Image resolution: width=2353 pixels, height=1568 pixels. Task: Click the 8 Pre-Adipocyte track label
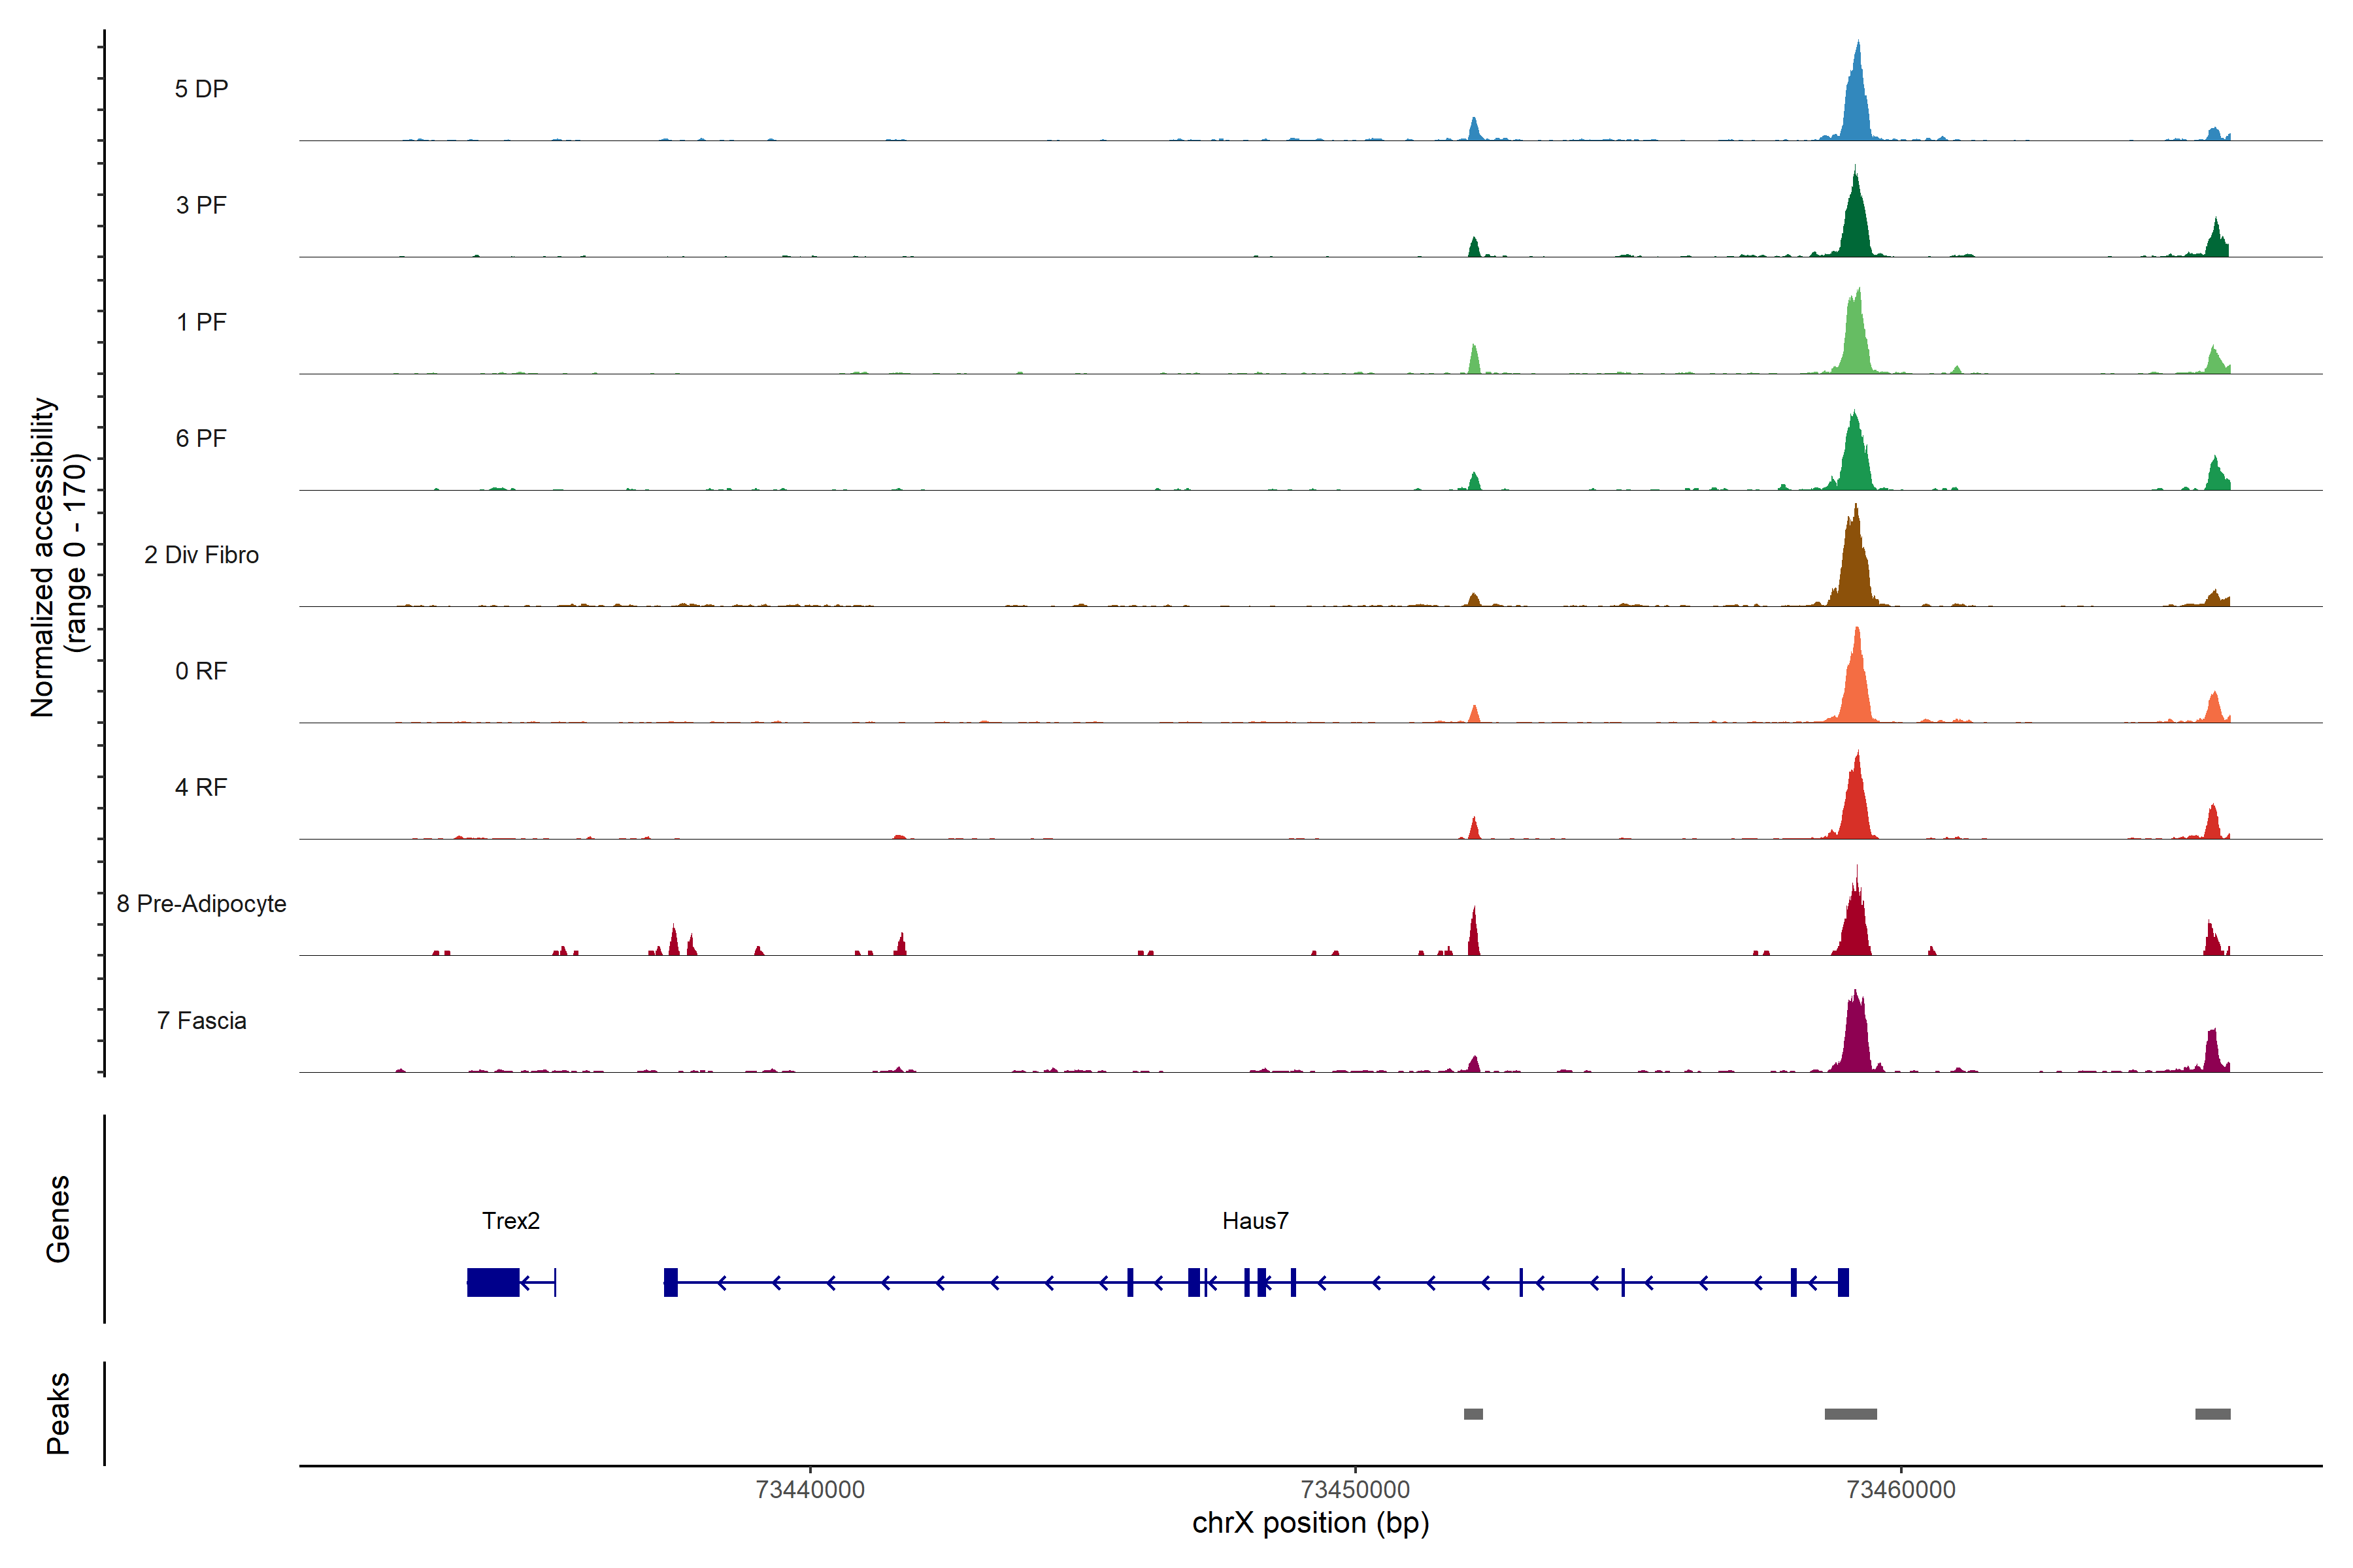[x=201, y=904]
